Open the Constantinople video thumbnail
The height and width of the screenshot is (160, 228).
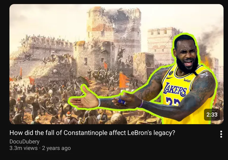(116, 64)
